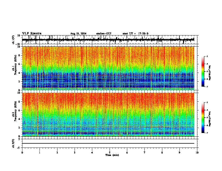Select the "station=OUI" header text
The image size is (222, 171).
[104, 34]
